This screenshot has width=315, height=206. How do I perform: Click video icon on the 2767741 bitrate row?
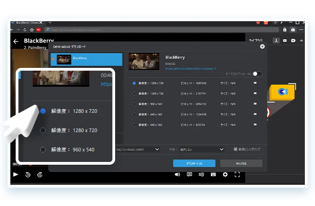pos(255,93)
